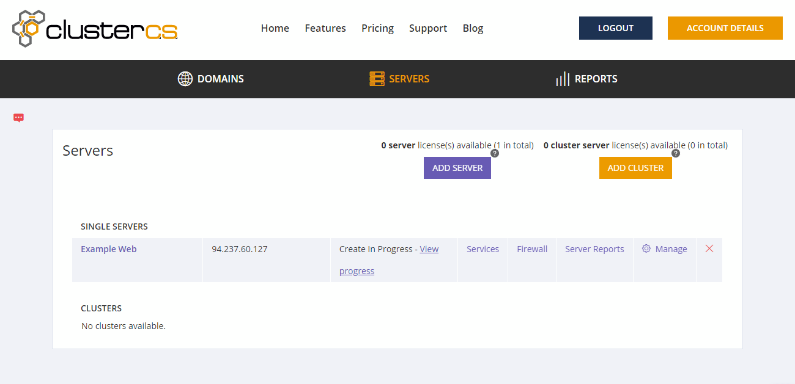Image resolution: width=795 pixels, height=384 pixels.
Task: Click the Manage gear icon
Action: [x=646, y=248]
